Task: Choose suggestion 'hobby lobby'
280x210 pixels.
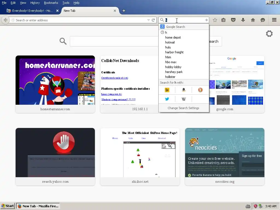Action: coord(183,67)
